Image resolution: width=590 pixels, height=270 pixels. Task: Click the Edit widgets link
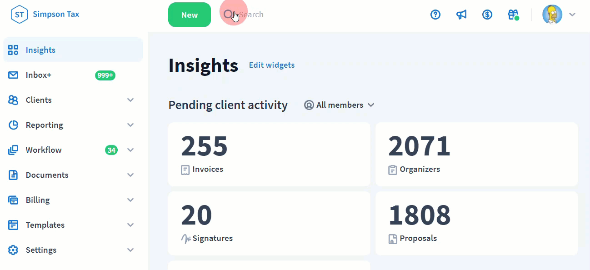(271, 65)
